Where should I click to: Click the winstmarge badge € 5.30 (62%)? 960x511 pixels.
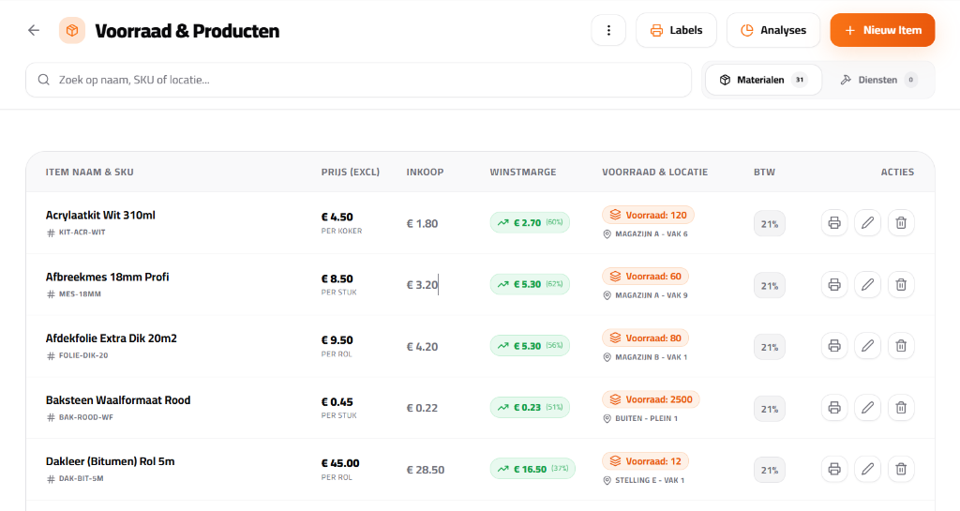tap(530, 284)
